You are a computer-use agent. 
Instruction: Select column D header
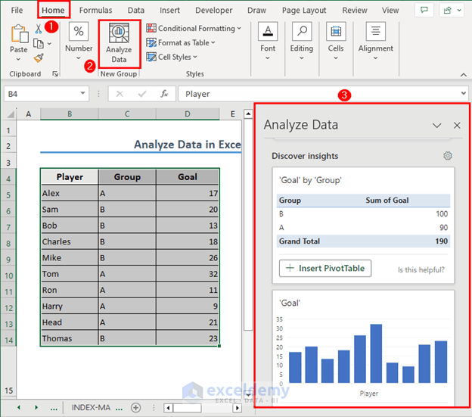tap(188, 114)
